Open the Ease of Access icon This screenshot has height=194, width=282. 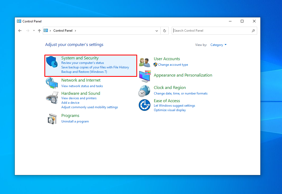pyautogui.click(x=145, y=105)
